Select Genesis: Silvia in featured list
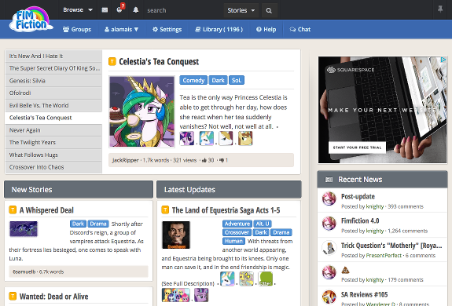Screen dimensions: 452x306 pyautogui.click(x=53, y=81)
